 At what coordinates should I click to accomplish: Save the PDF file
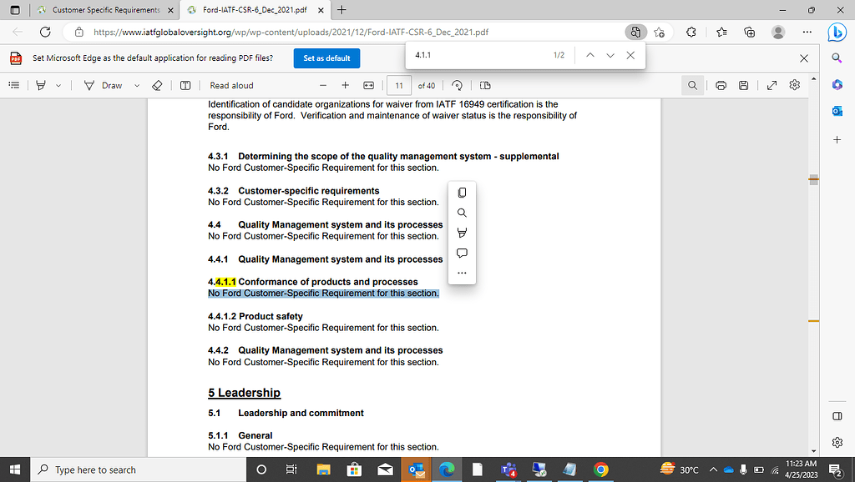[743, 85]
